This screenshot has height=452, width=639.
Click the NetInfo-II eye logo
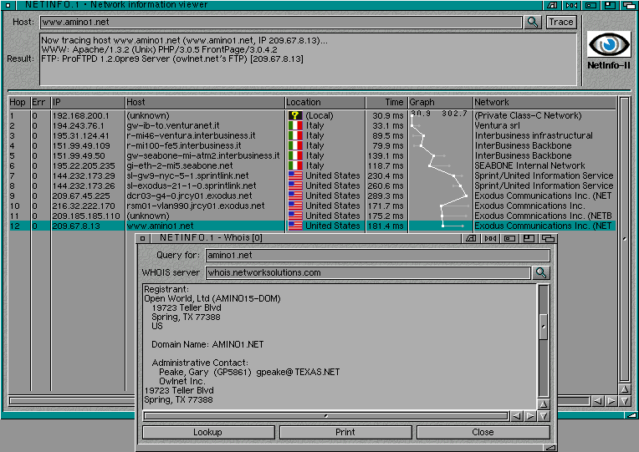(x=608, y=44)
